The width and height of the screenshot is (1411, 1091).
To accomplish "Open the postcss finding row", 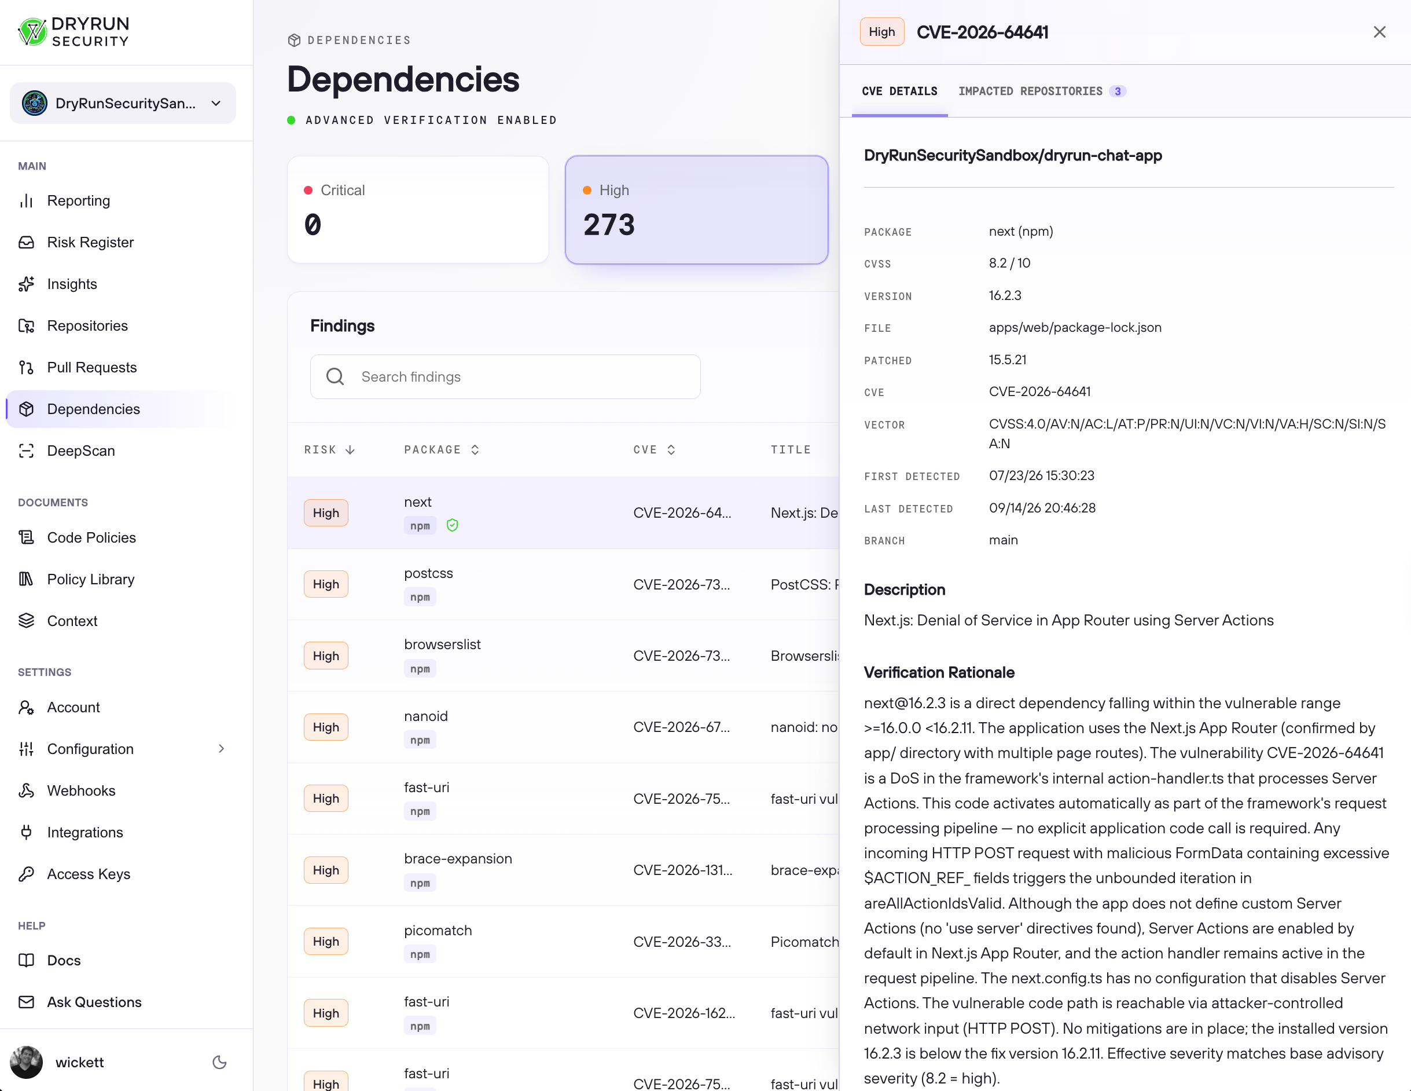I will pos(563,584).
